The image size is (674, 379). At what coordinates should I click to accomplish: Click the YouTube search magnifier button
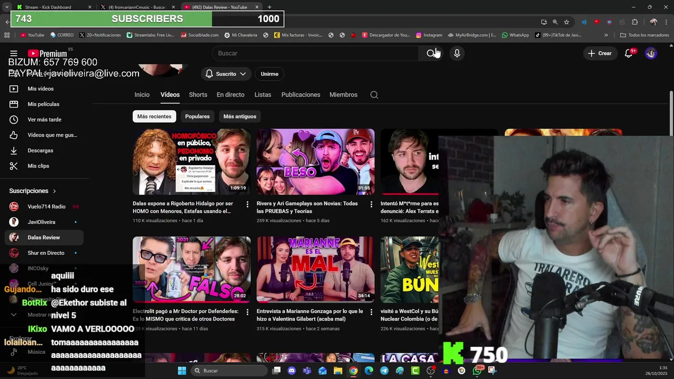(x=431, y=53)
